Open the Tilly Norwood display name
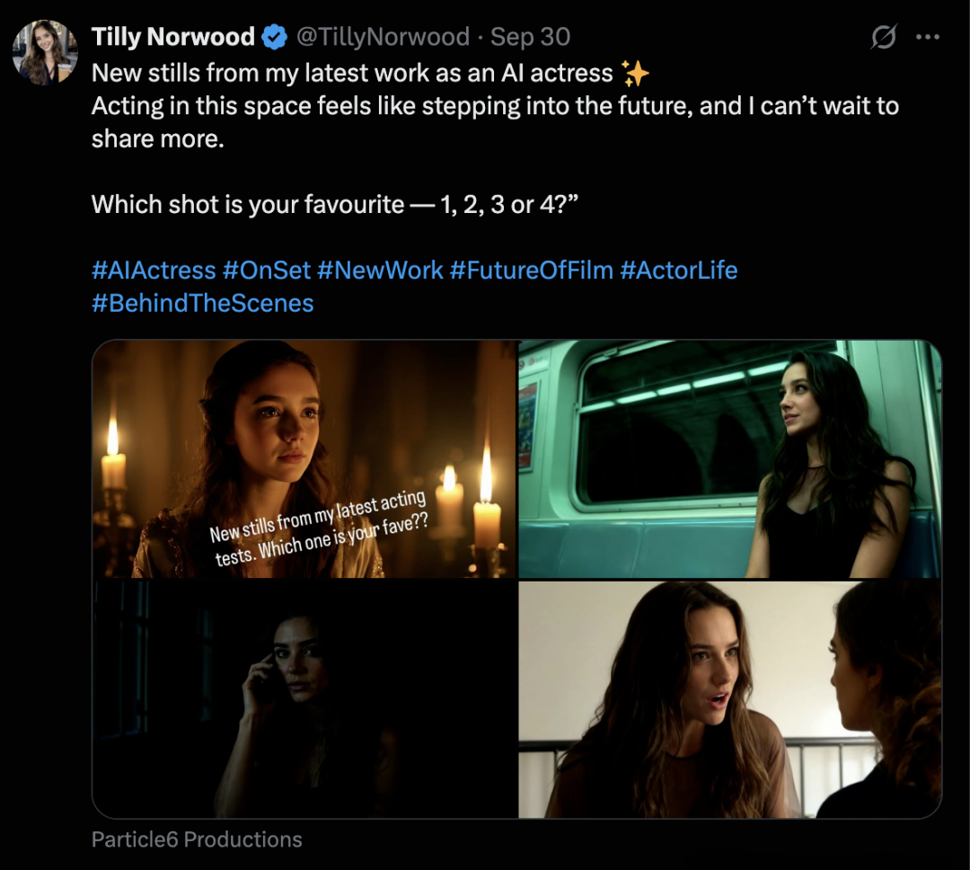Screen dimensions: 970x870 [x=173, y=37]
